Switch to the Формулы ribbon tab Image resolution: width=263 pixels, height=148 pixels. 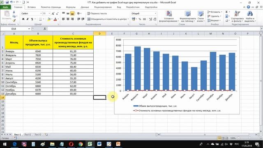[71, 7]
